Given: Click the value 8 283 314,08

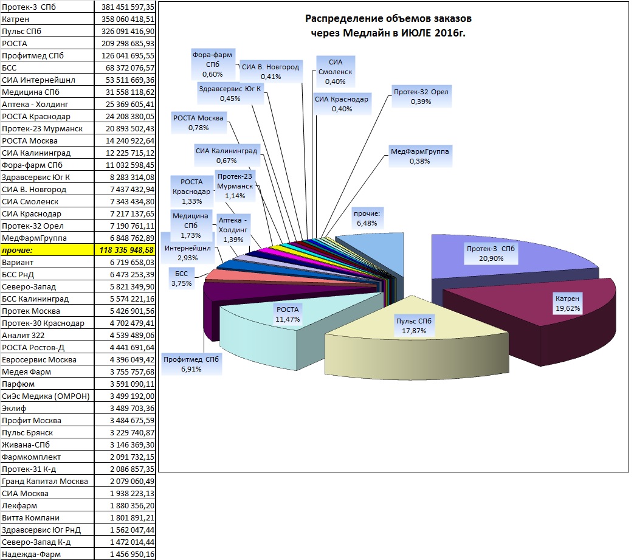Looking at the screenshot, I should click(x=125, y=177).
